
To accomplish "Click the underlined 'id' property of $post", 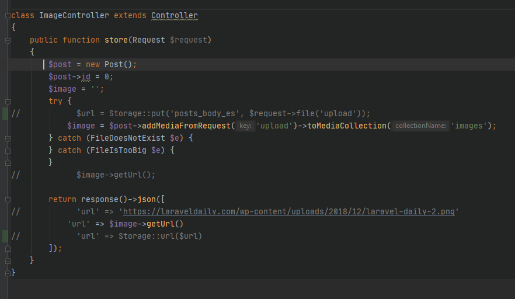I will coord(86,77).
